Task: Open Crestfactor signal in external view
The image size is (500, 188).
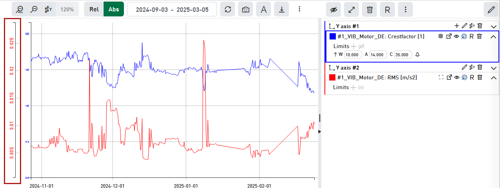Action: 449,36
